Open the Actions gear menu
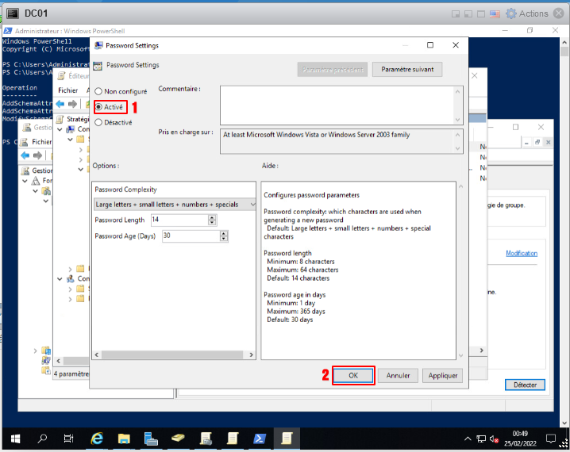The height and width of the screenshot is (452, 570). pyautogui.click(x=527, y=13)
